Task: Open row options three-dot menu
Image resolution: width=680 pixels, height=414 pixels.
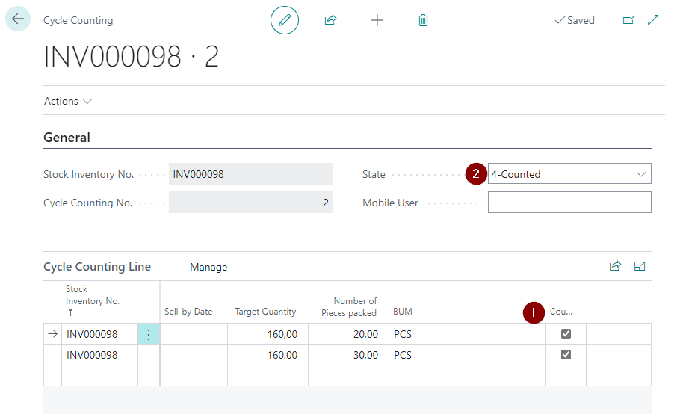Action: pyautogui.click(x=148, y=334)
